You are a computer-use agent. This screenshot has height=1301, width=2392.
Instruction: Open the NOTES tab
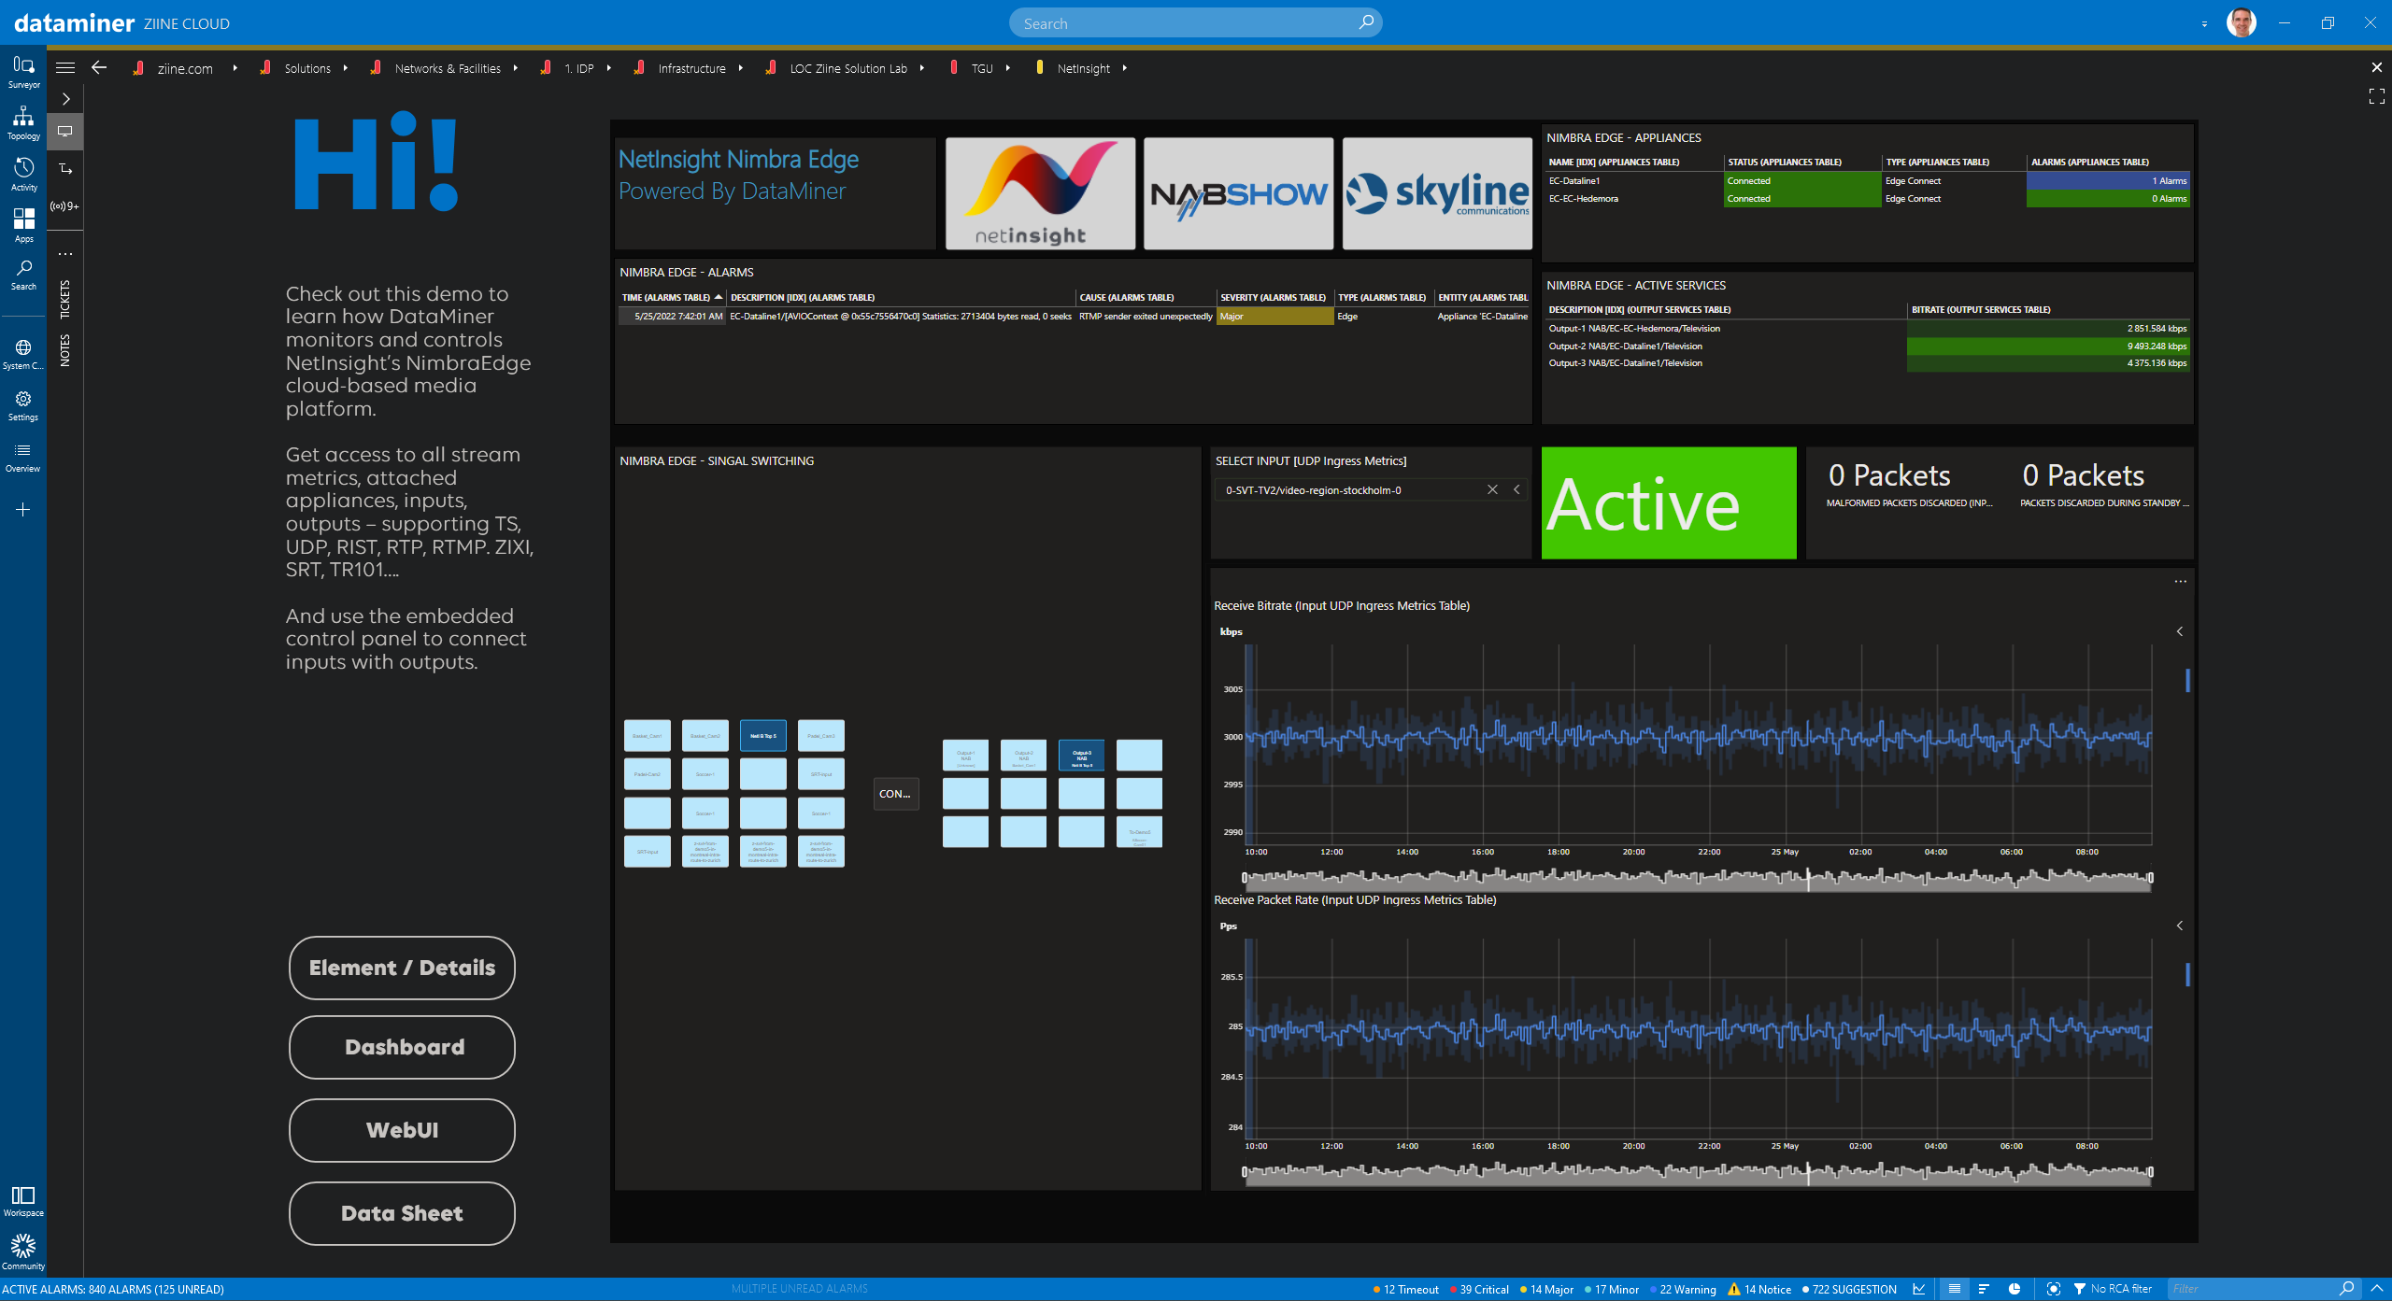pos(65,350)
